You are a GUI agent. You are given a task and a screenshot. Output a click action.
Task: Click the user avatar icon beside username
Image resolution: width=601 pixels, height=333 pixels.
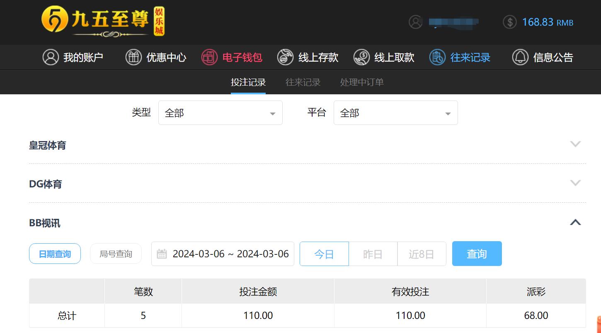[x=415, y=22]
